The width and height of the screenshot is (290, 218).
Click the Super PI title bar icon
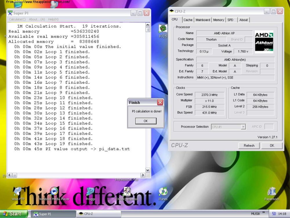tap(10, 13)
